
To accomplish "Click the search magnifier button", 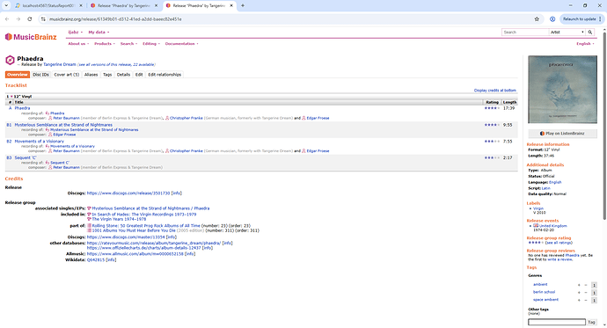I will tap(590, 33).
